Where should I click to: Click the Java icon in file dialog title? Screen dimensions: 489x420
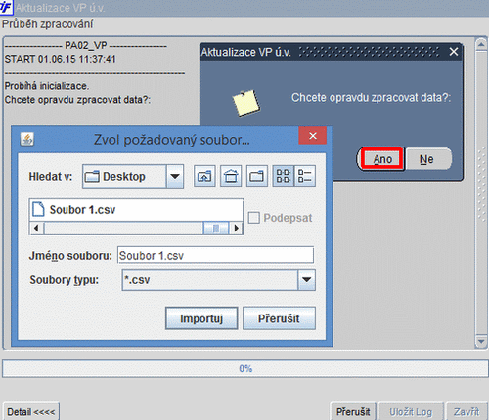coord(27,140)
